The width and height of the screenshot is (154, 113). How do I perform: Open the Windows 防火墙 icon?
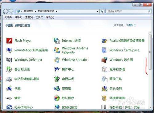click(104, 60)
